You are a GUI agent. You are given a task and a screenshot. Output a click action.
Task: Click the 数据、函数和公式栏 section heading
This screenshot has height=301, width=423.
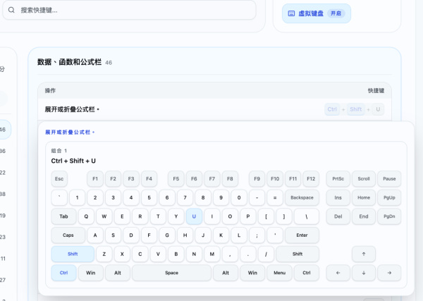[69, 62]
